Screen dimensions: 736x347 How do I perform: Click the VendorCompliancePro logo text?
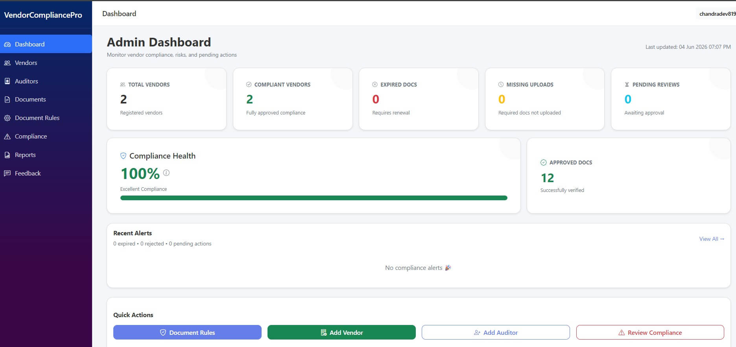tap(43, 15)
